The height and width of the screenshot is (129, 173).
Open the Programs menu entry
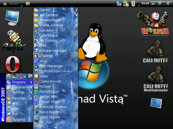(20, 82)
